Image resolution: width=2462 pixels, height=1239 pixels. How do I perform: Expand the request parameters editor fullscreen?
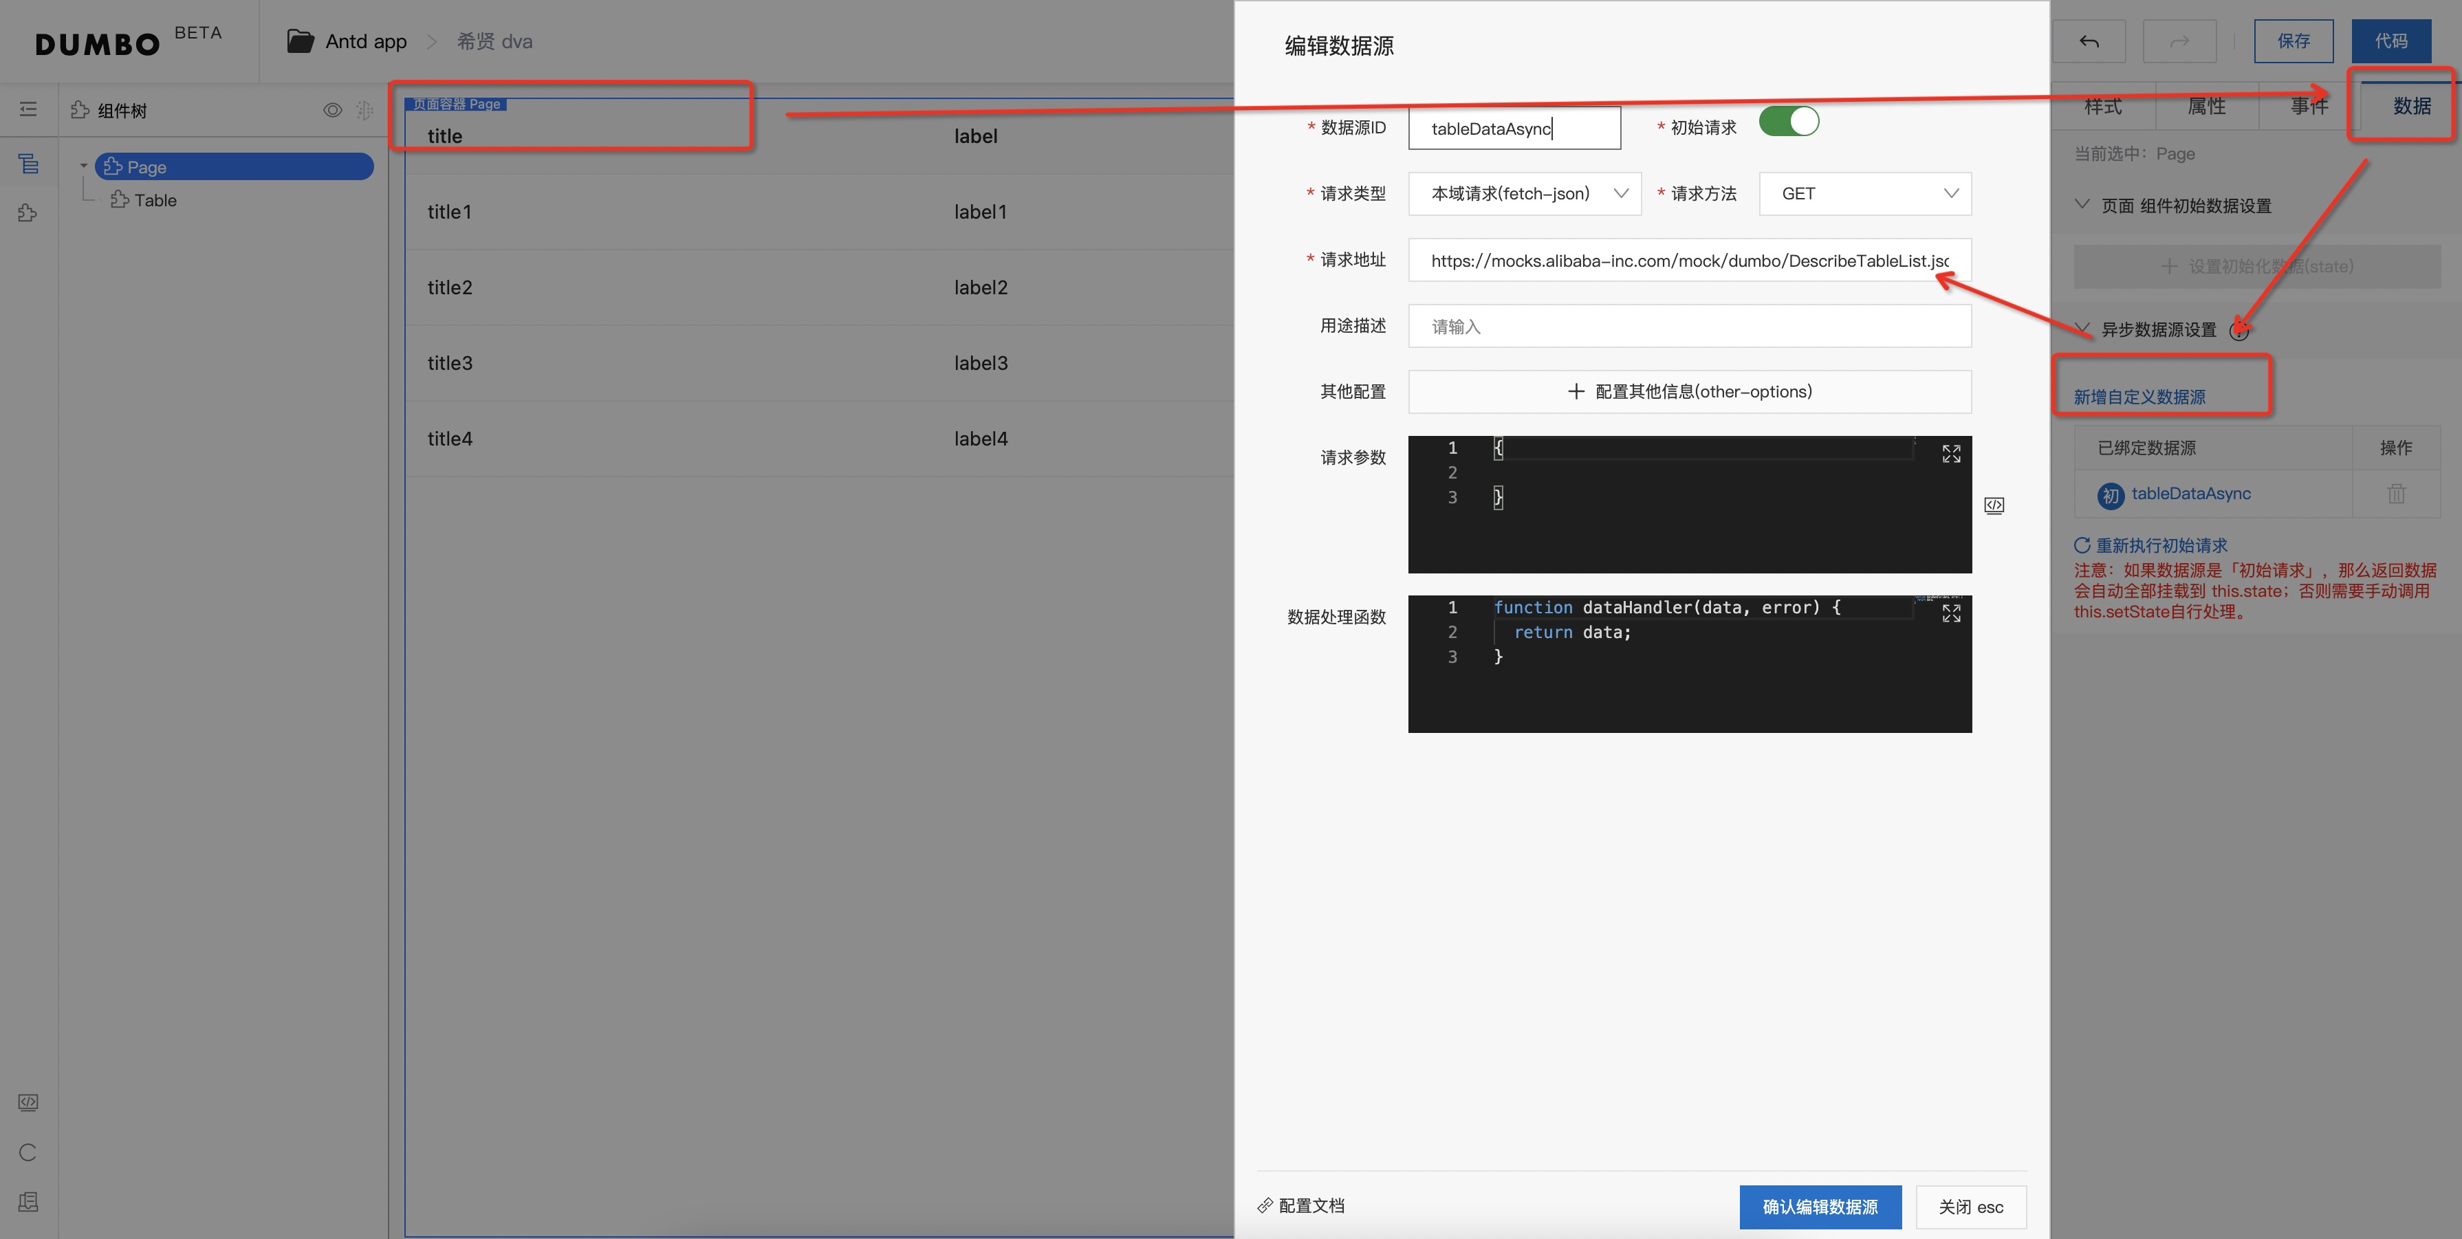(1950, 454)
